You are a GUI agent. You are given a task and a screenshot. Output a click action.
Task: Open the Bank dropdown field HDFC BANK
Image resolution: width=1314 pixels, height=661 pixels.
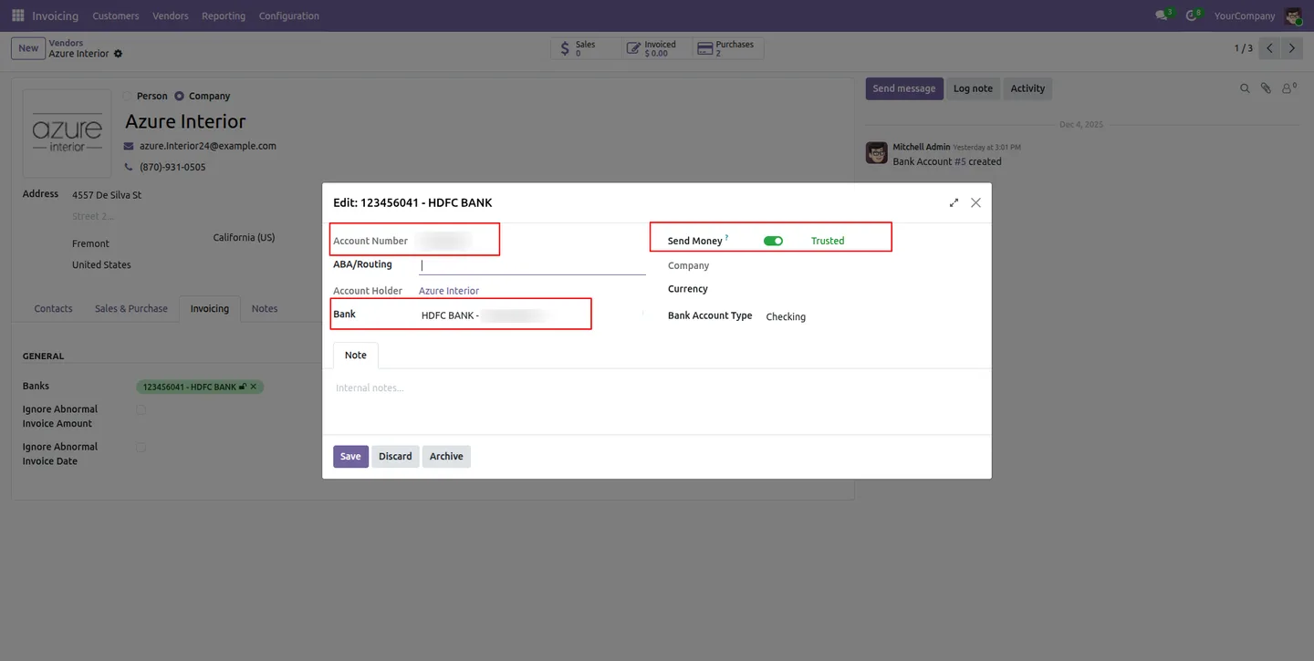(531, 315)
